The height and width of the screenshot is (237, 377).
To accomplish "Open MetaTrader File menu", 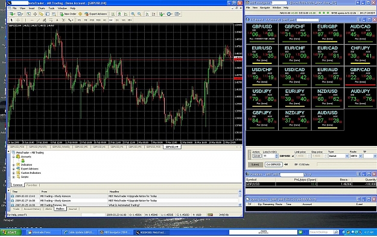I will [x=14, y=8].
